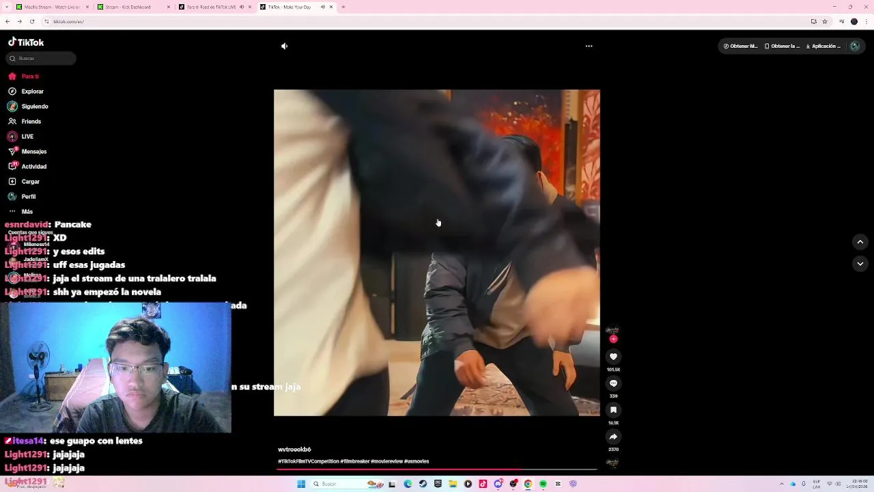Click the #filmbreaker hashtag

[x=355, y=461]
